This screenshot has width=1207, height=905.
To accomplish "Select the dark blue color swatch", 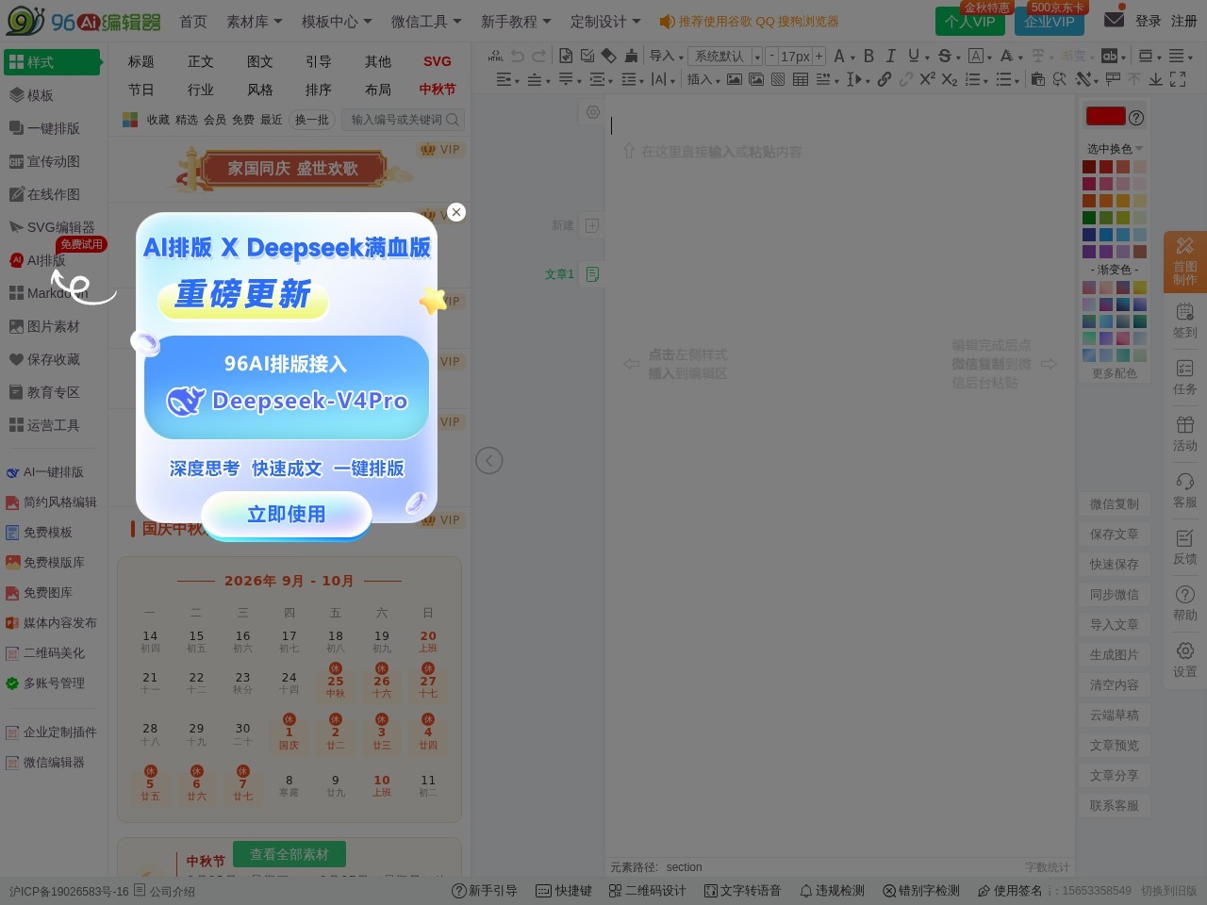I will [x=1089, y=235].
